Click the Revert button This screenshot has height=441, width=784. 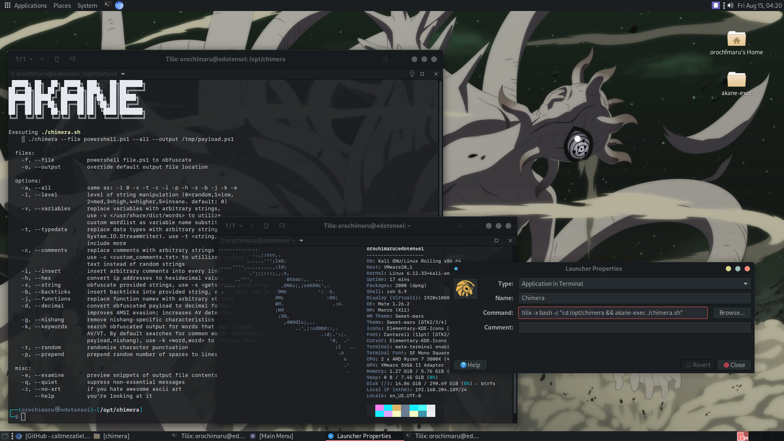click(697, 365)
